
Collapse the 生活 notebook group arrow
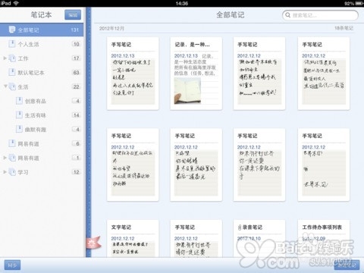5,86
